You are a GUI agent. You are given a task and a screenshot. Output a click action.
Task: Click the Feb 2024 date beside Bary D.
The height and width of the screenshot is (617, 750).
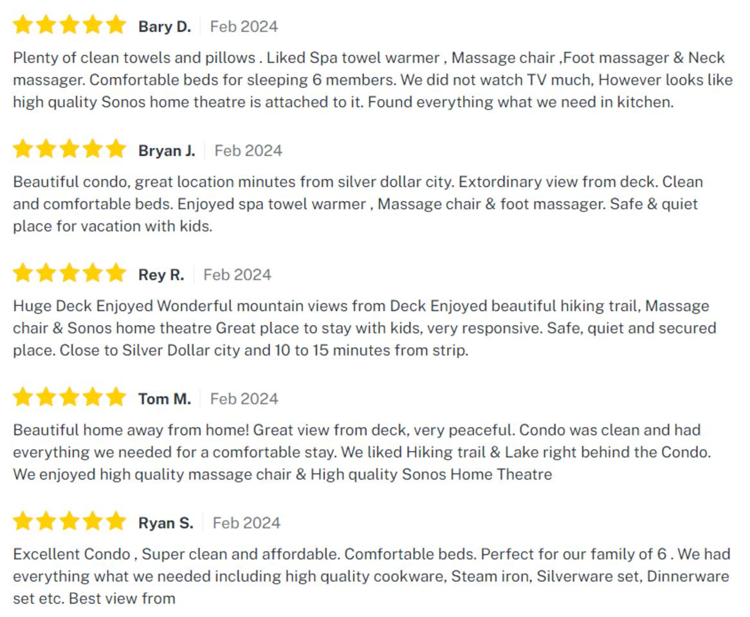coord(244,26)
